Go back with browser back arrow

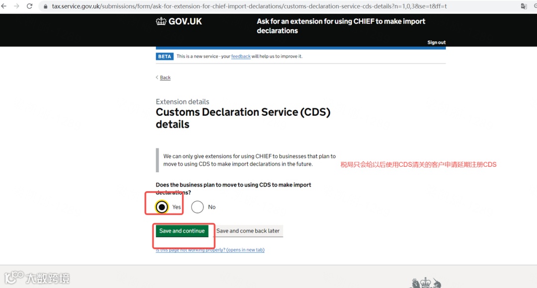click(x=4, y=6)
